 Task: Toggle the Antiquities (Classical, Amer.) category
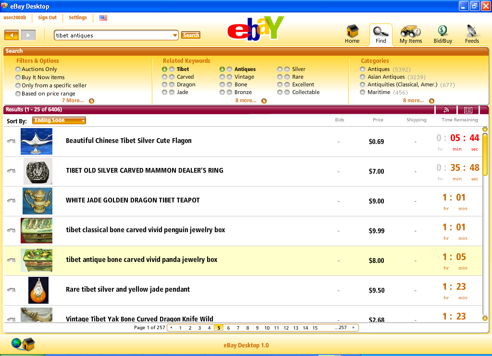[x=362, y=84]
